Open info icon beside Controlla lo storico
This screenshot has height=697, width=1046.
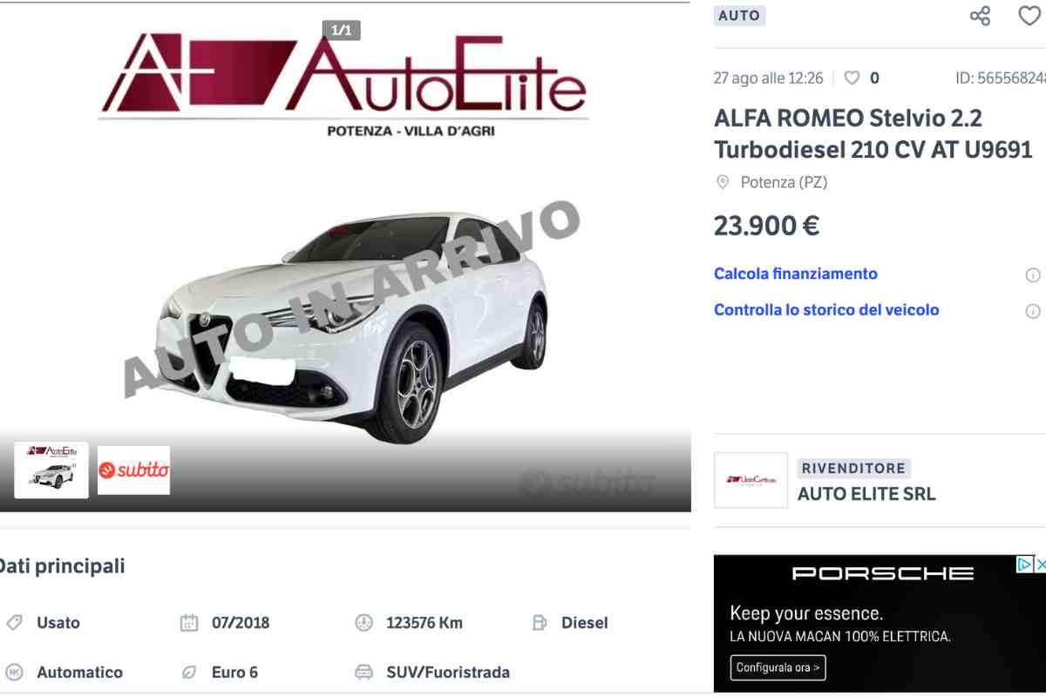[1033, 311]
